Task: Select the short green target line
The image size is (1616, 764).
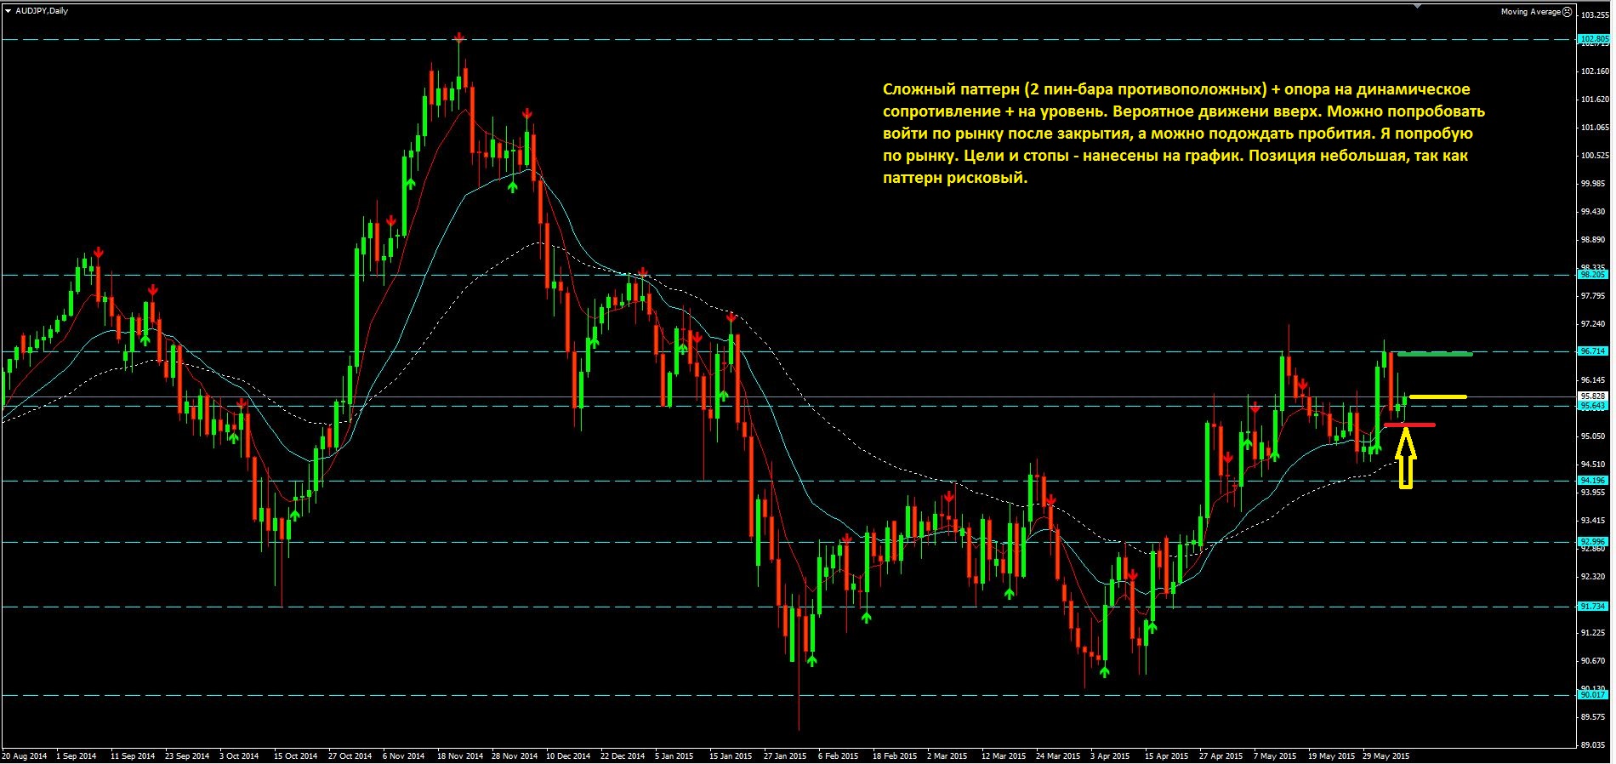Action: pyautogui.click(x=1435, y=354)
